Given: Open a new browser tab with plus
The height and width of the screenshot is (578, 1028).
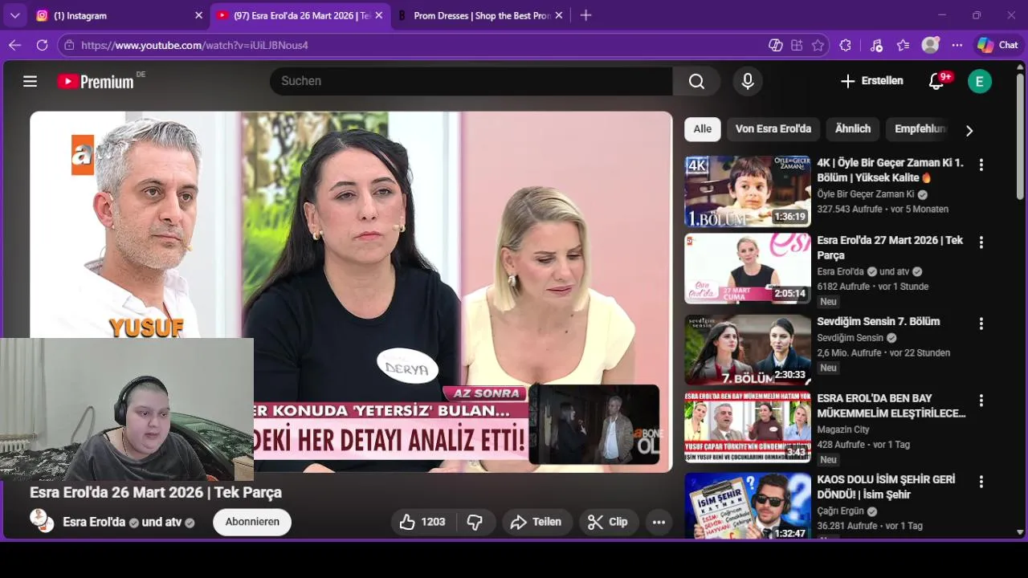Looking at the screenshot, I should tap(585, 15).
